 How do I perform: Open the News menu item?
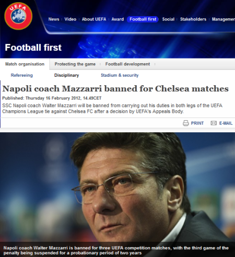pyautogui.click(x=54, y=19)
